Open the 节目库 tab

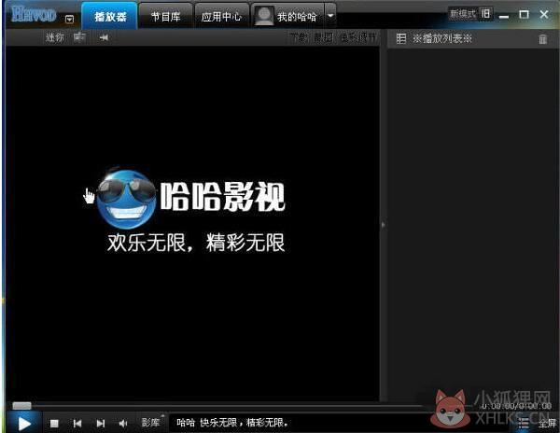[166, 17]
